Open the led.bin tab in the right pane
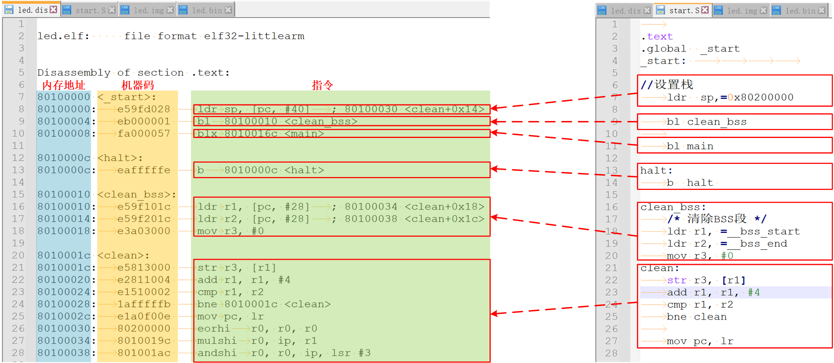 coord(800,11)
